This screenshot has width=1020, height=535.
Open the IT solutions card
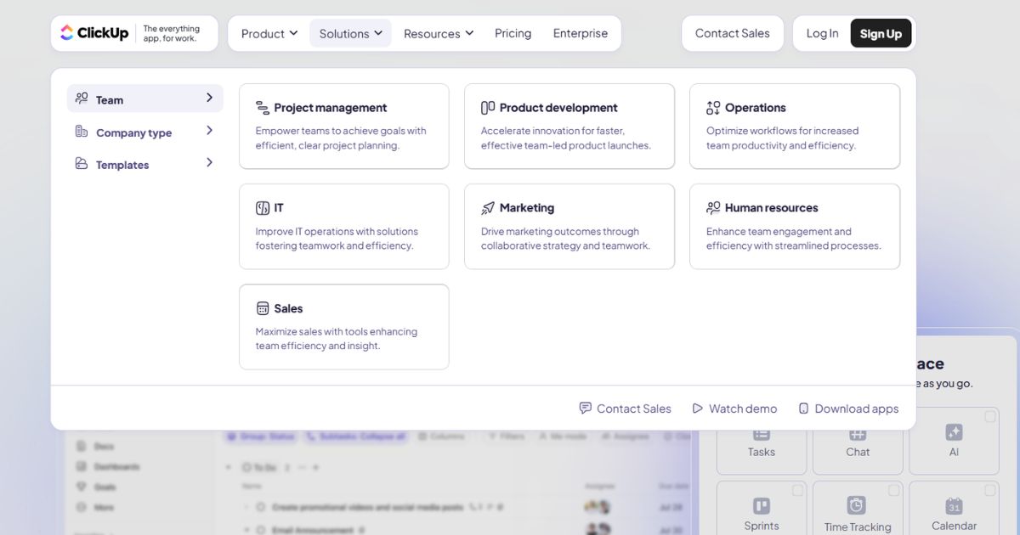pyautogui.click(x=343, y=227)
